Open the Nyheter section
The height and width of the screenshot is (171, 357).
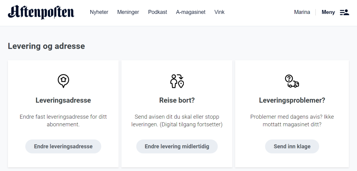point(99,12)
